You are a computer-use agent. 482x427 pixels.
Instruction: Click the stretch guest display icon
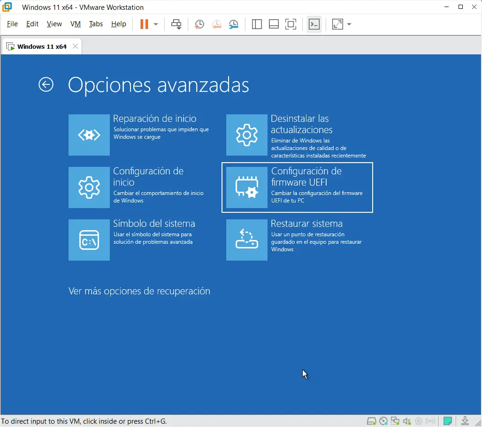pyautogui.click(x=337, y=24)
